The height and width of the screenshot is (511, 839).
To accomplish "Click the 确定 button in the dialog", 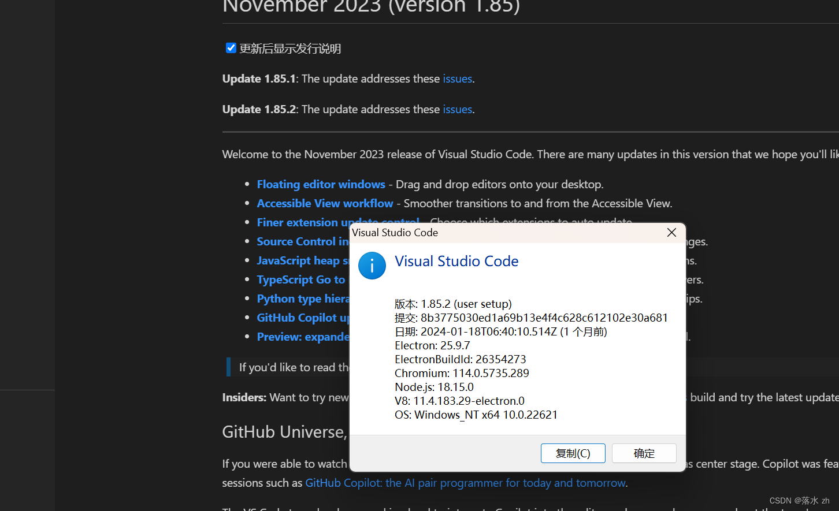I will pyautogui.click(x=644, y=453).
